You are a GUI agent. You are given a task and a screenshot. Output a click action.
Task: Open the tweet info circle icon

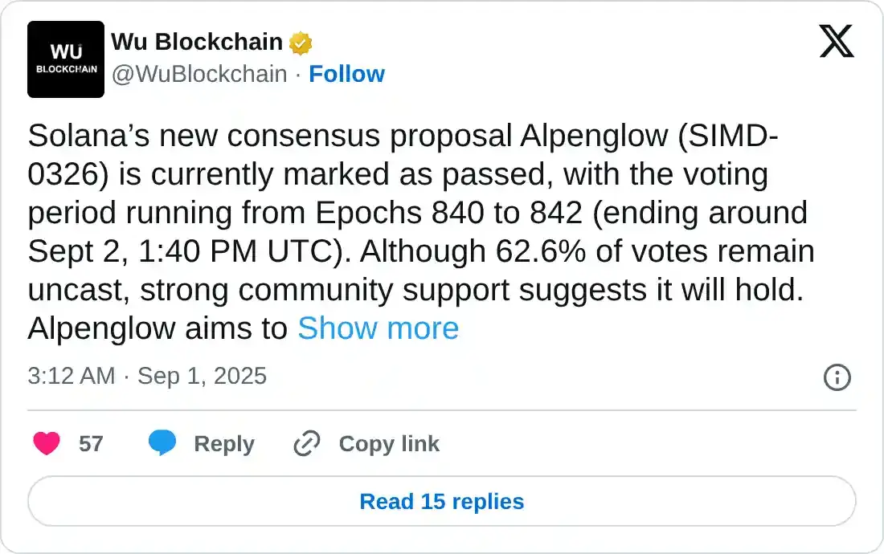click(x=837, y=377)
